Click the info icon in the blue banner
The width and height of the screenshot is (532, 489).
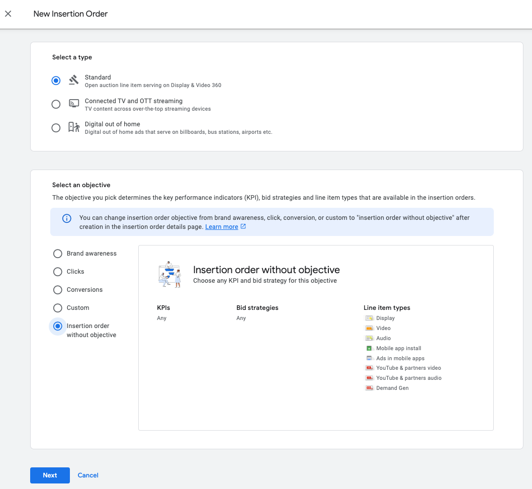tap(66, 218)
